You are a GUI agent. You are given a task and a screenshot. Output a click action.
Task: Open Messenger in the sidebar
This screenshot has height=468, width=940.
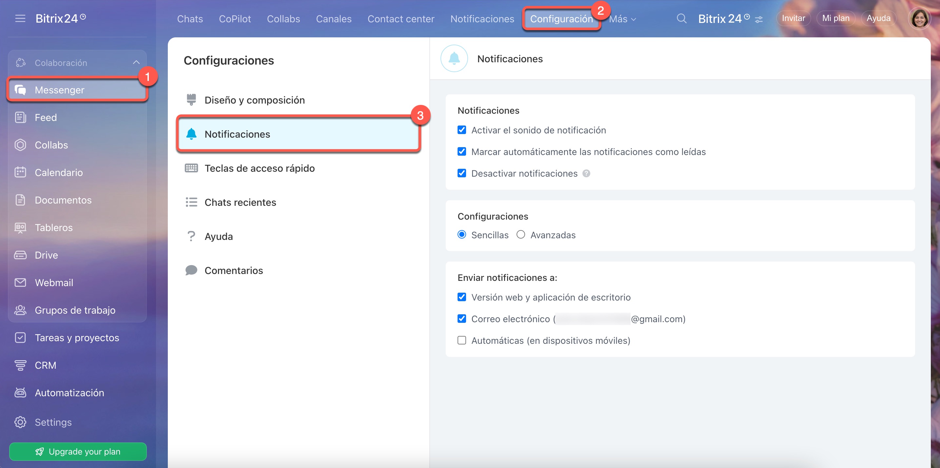pos(77,90)
